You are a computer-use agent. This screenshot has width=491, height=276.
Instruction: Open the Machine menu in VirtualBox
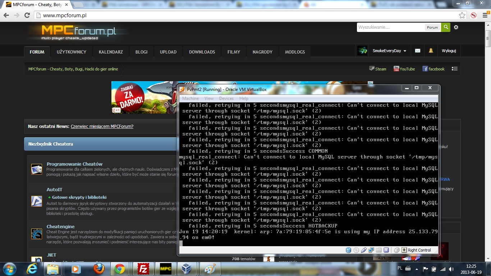click(191, 98)
